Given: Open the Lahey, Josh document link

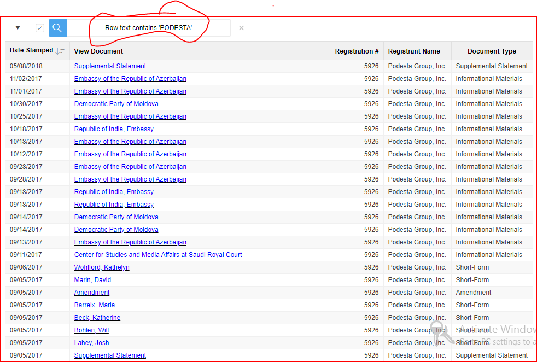Looking at the screenshot, I should [91, 343].
